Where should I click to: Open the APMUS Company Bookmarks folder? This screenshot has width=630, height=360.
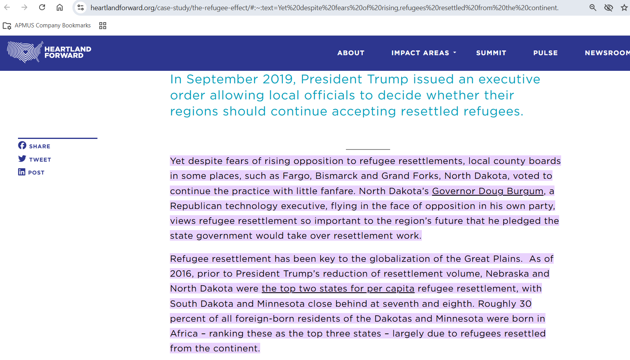tap(47, 25)
